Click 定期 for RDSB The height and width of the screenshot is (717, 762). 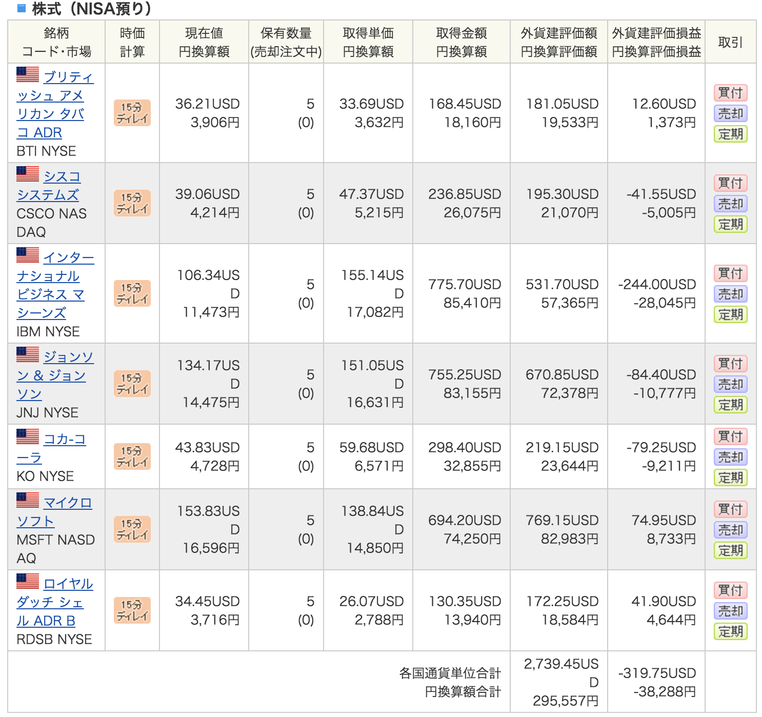pyautogui.click(x=731, y=631)
